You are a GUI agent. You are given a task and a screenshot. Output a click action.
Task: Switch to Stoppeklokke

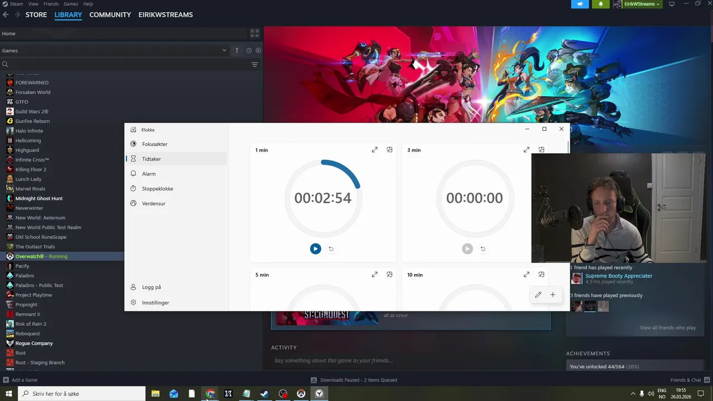[x=177, y=189]
